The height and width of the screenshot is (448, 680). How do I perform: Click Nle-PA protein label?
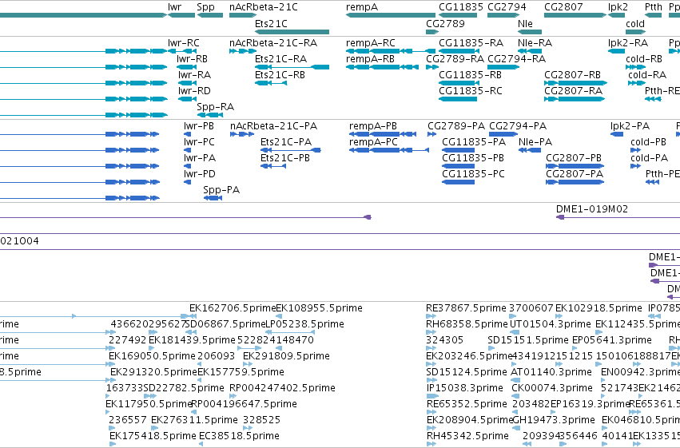tap(535, 141)
